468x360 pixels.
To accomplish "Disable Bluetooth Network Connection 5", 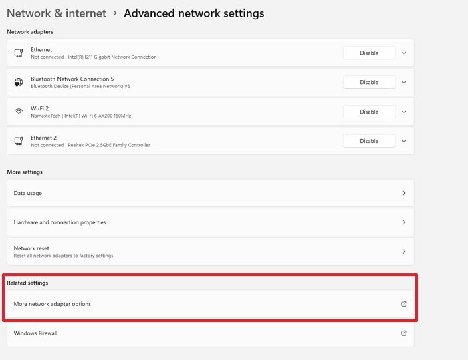I will coord(369,82).
